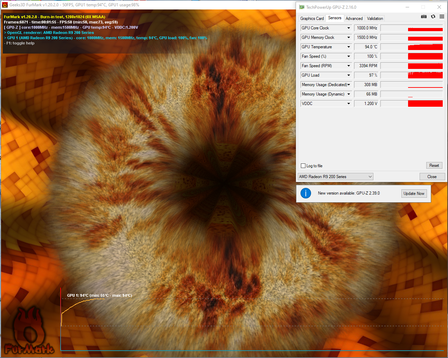The image size is (448, 358).
Task: Open the Validation tab
Action: (x=375, y=19)
